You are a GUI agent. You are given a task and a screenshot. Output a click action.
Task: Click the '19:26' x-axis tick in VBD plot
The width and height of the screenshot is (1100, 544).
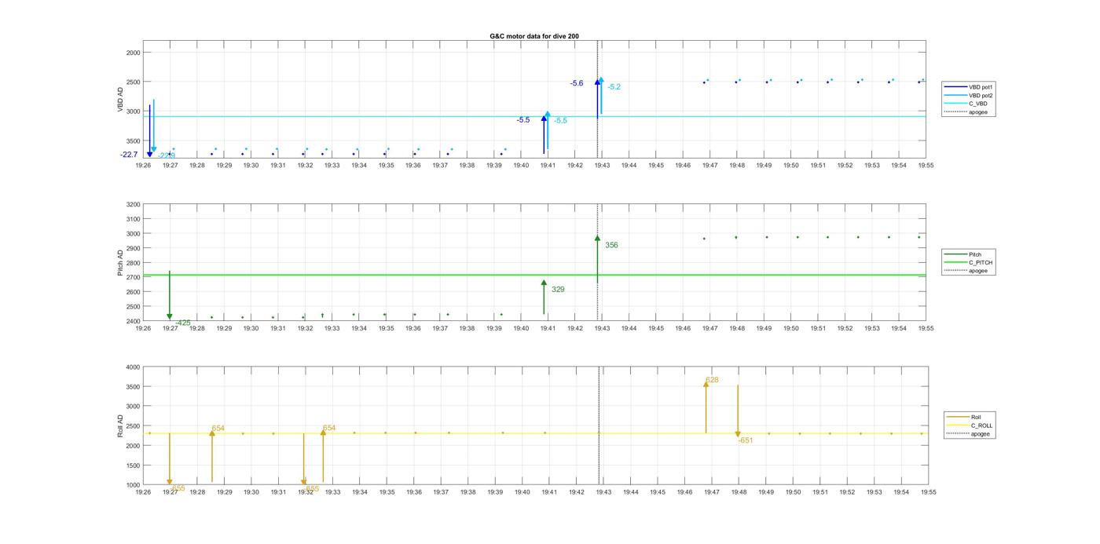pyautogui.click(x=143, y=166)
